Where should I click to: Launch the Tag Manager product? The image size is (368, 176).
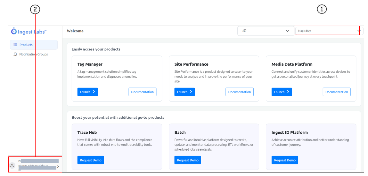click(87, 92)
